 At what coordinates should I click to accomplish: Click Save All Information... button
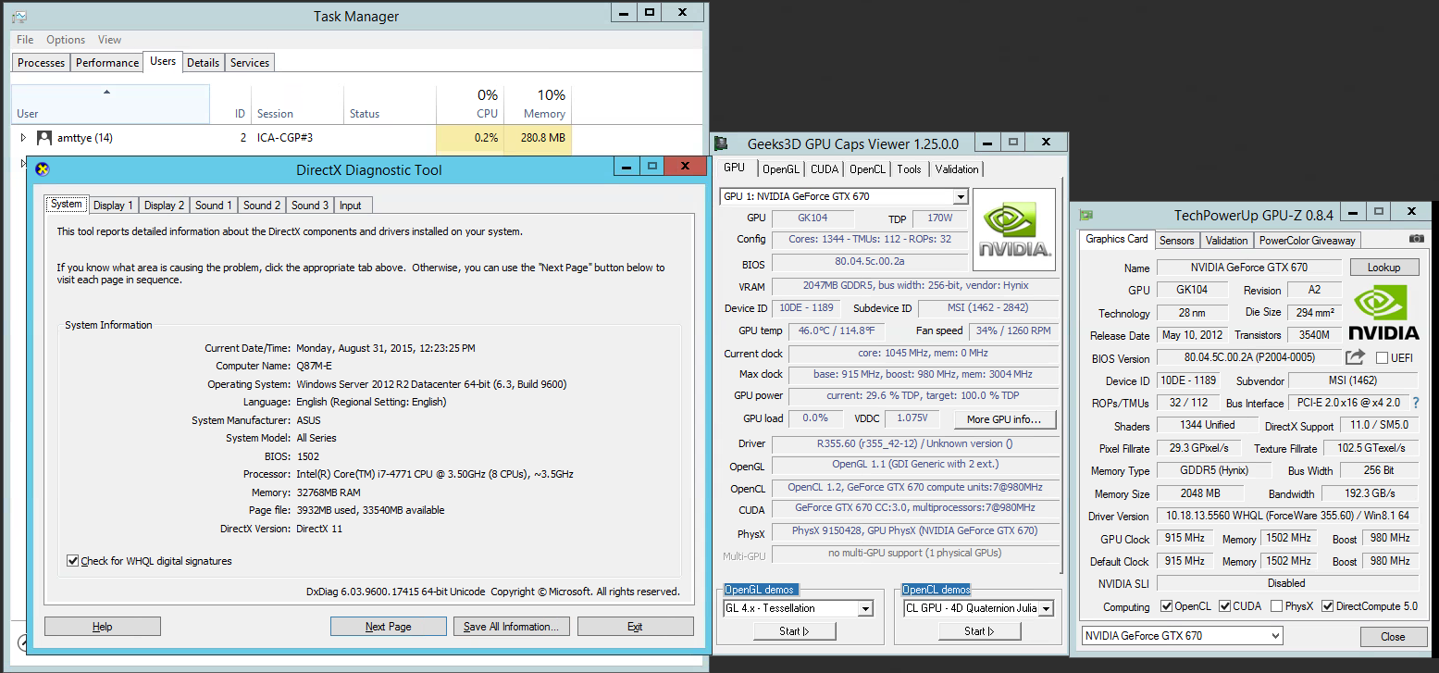[511, 627]
